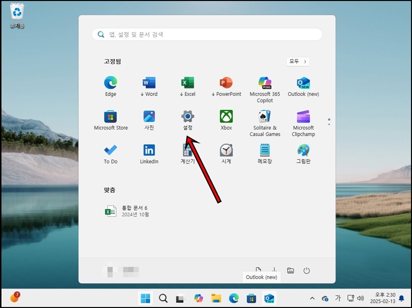Viewport: 412px width, 308px height.
Task: Launch Word from pinned apps
Action: (149, 87)
